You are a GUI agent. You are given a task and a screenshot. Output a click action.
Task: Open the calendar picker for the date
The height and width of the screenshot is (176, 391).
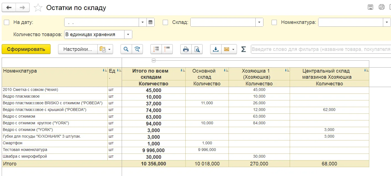click(150, 22)
